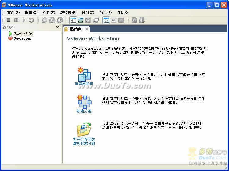Image resolution: width=229 pixels, height=171 pixels.
Task: Click the Suspend (pause) toolbar icon
Action: [x=16, y=20]
